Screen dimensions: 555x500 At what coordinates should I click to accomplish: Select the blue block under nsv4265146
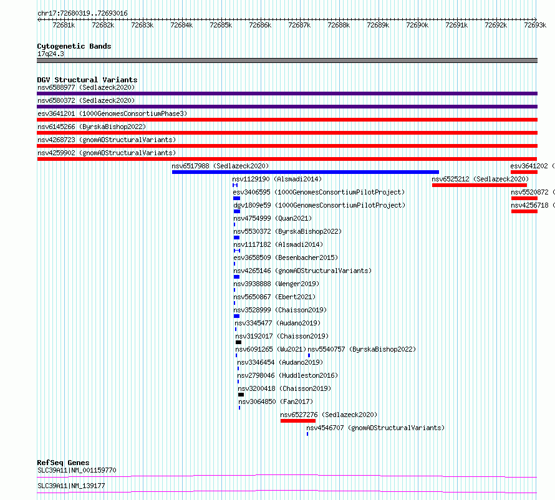(237, 277)
